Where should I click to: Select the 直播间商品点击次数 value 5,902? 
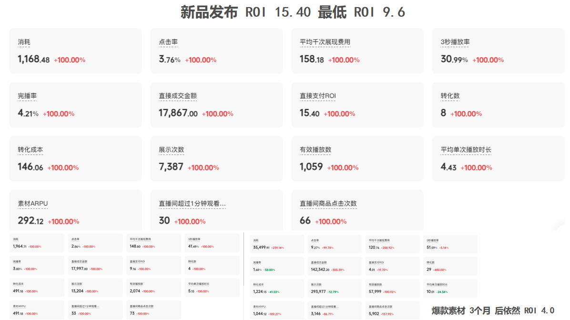click(374, 313)
